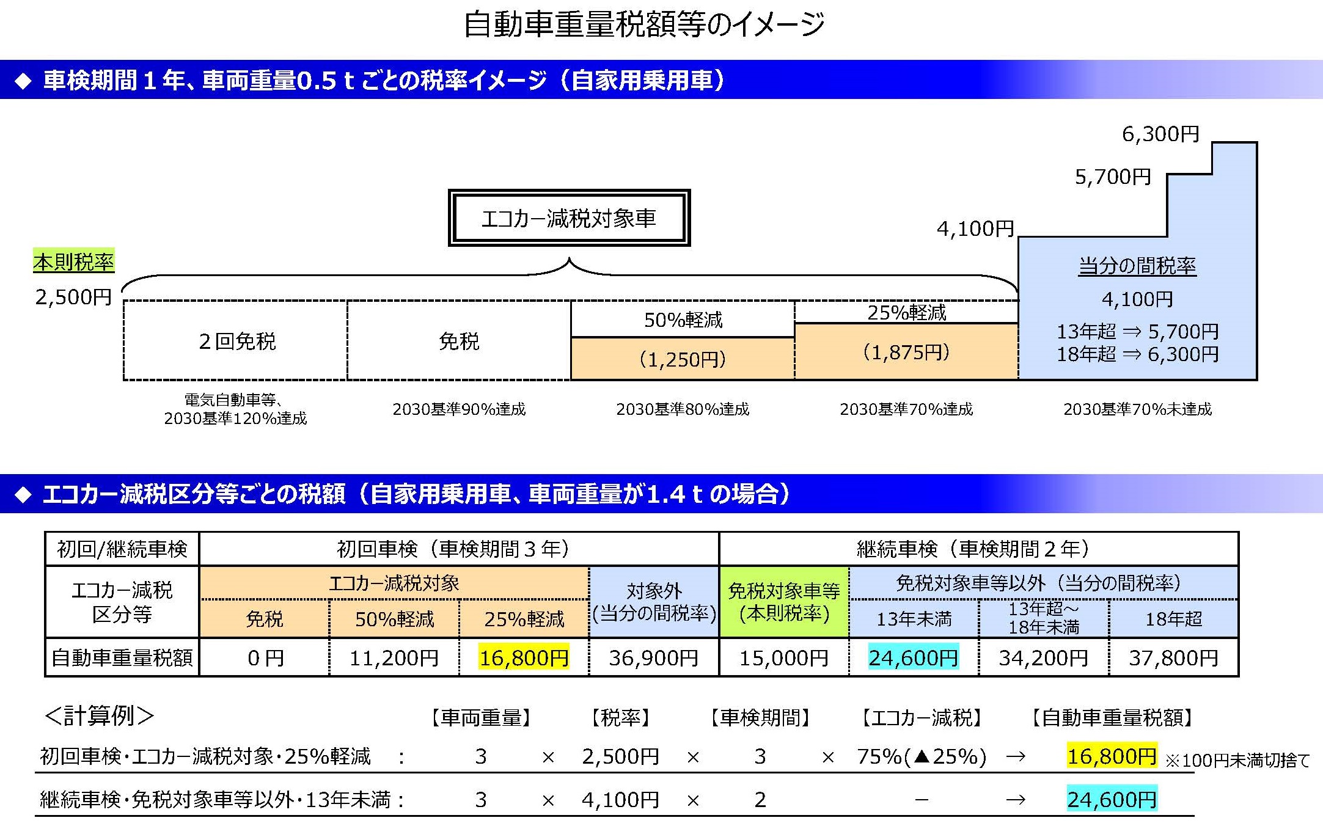The image size is (1323, 826).
Task: Click the 継続車検・免税対象車等以外・13年未満 row label
Action: [215, 799]
